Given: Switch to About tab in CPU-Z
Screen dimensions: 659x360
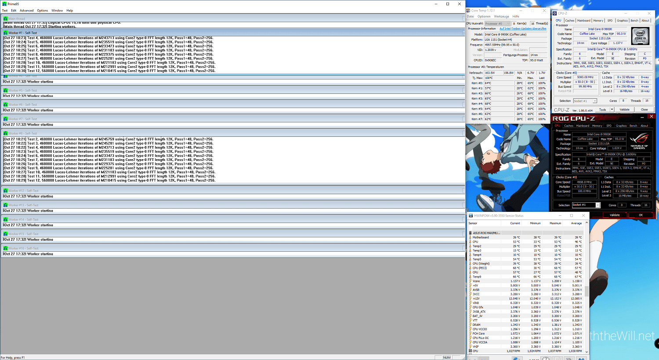Looking at the screenshot, I should [x=645, y=21].
